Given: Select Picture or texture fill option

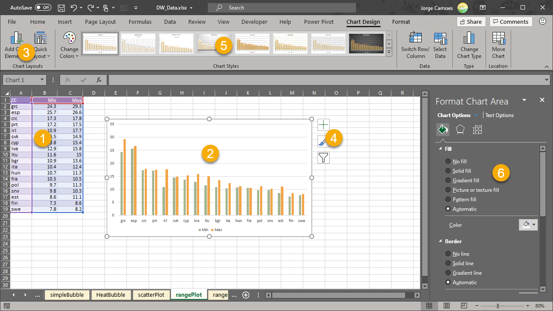Looking at the screenshot, I should coord(448,190).
